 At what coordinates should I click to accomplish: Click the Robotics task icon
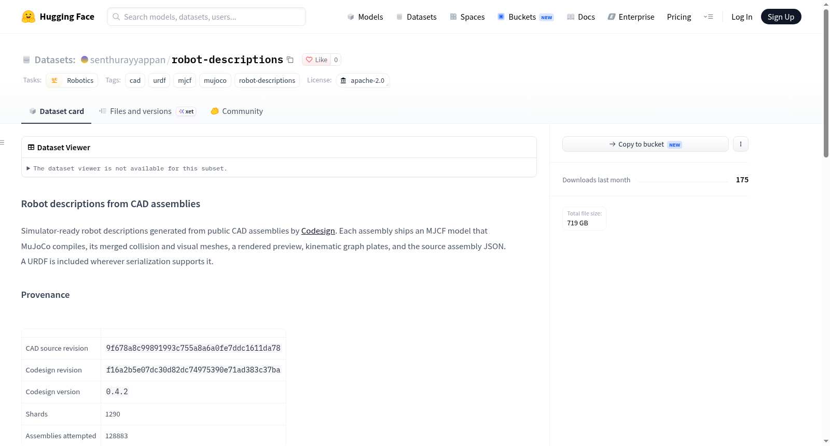[54, 80]
